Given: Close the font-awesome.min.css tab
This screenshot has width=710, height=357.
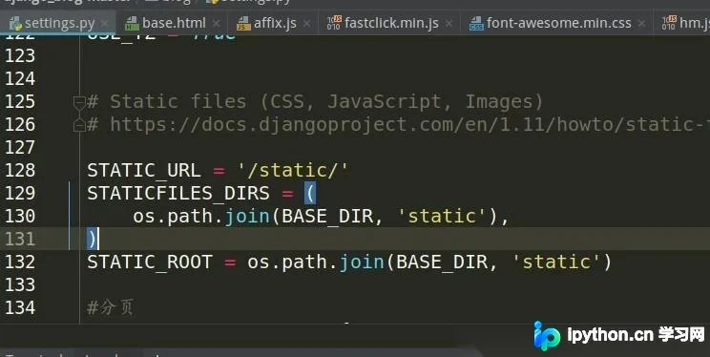Looking at the screenshot, I should coord(641,23).
